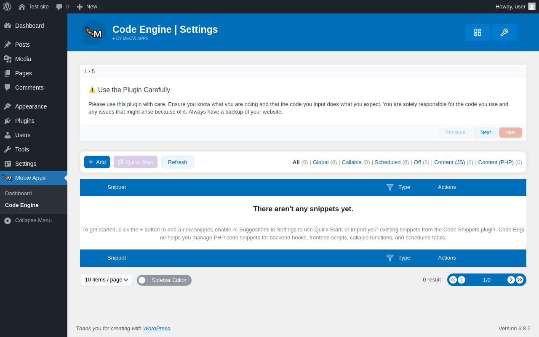Click the filter funnel icon in top table header
This screenshot has width=539, height=337.
[x=390, y=187]
